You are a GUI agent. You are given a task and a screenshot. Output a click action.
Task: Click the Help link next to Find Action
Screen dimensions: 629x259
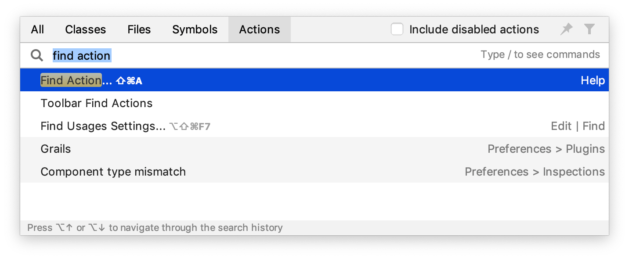click(x=593, y=80)
